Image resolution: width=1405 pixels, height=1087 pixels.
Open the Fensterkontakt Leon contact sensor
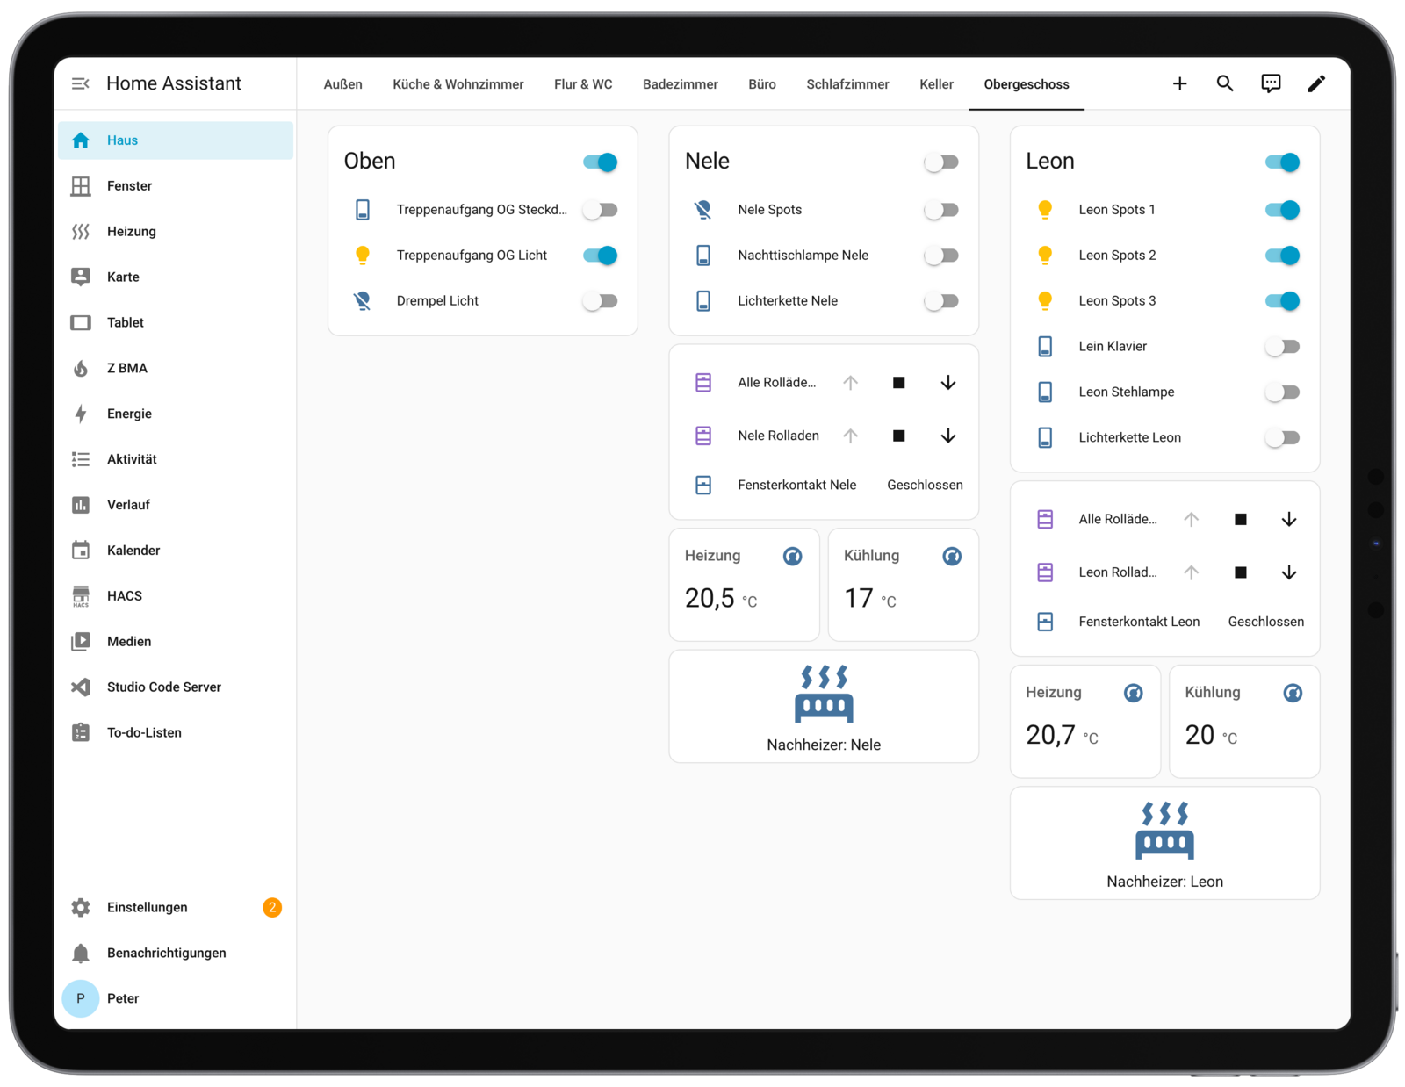coord(1138,621)
